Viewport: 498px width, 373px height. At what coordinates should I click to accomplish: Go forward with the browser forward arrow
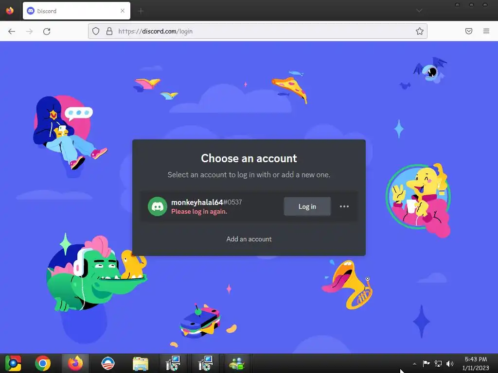tap(29, 31)
